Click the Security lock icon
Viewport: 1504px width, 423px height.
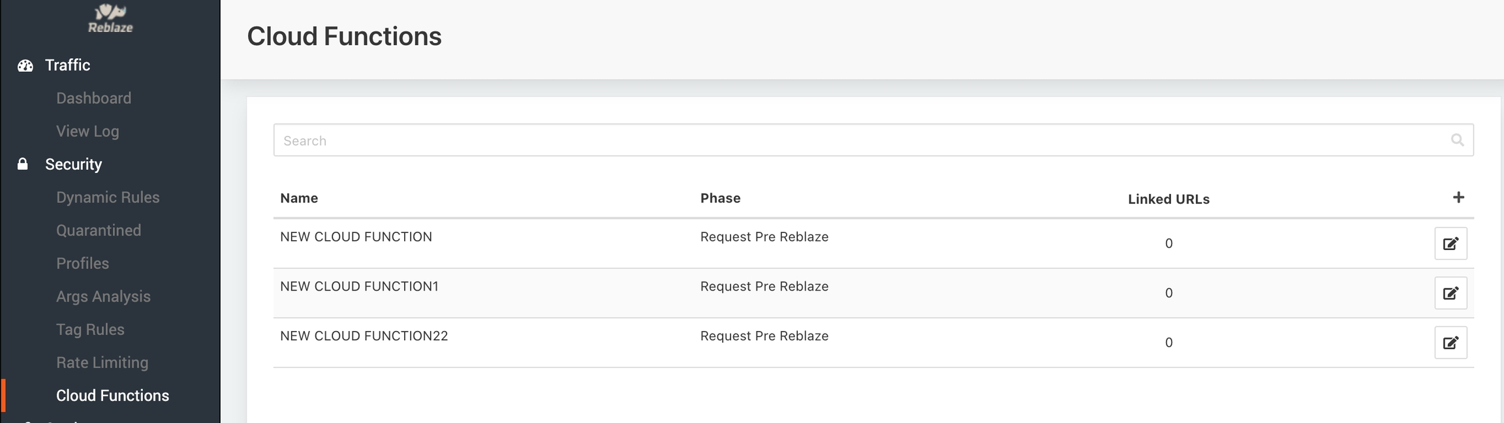click(x=23, y=164)
